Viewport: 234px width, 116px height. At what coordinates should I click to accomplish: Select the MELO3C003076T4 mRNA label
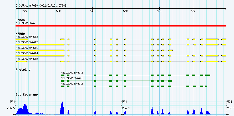tap(27, 53)
